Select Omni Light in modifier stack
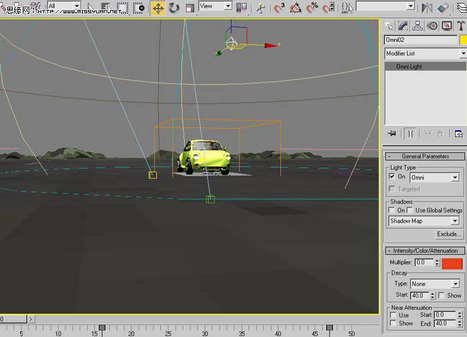This screenshot has height=337, width=467. (x=426, y=67)
